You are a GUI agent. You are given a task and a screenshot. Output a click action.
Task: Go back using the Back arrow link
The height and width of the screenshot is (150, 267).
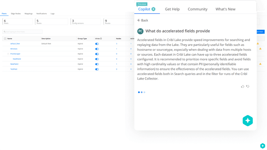tap(143, 20)
